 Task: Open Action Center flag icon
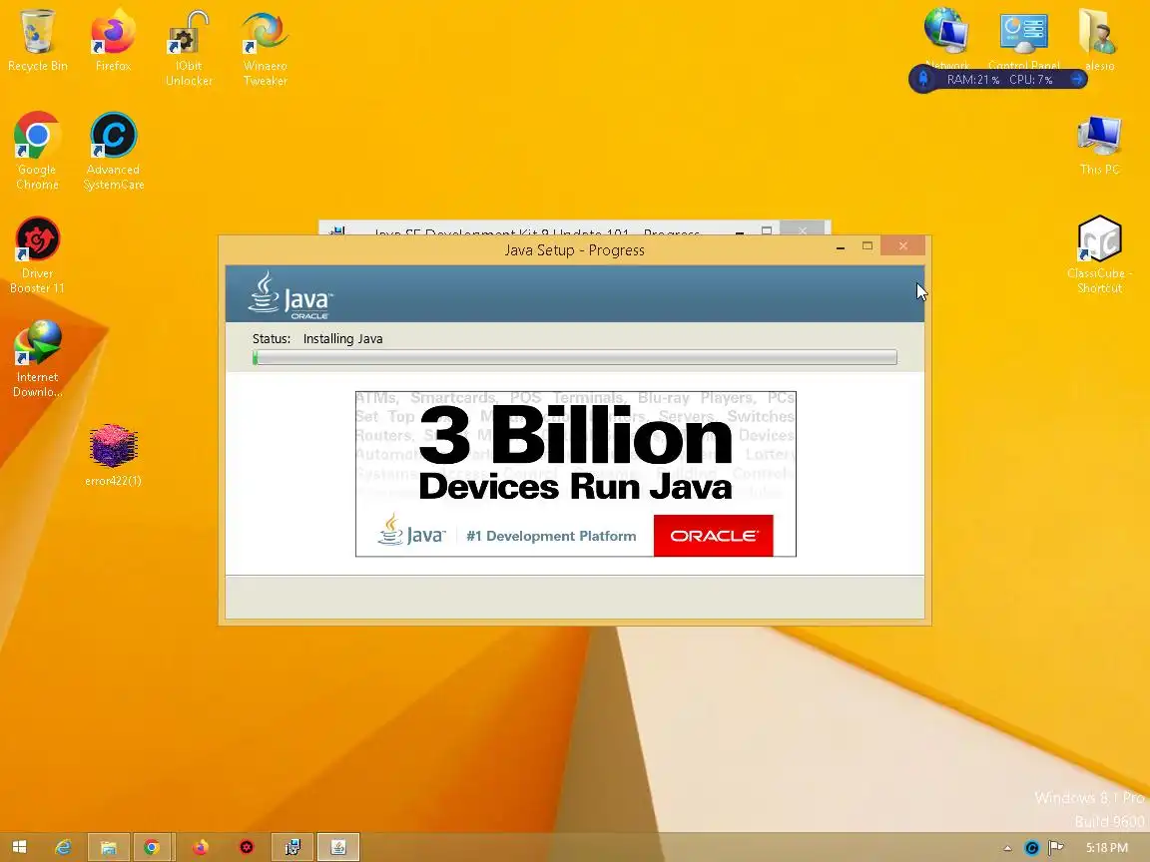pyautogui.click(x=1056, y=848)
